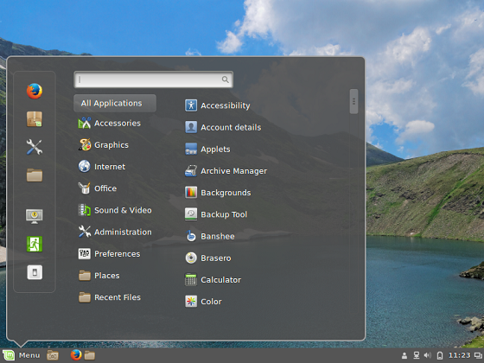
Task: Open the volume icon in system tray
Action: [428, 355]
